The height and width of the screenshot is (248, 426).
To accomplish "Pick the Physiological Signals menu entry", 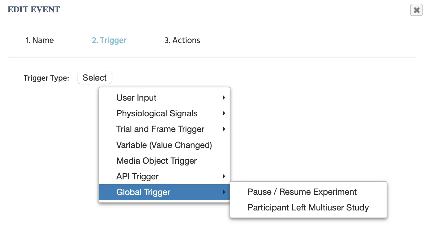I will coord(157,114).
